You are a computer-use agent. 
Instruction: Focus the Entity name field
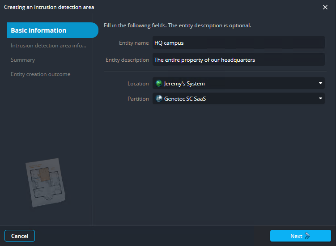[x=238, y=43]
